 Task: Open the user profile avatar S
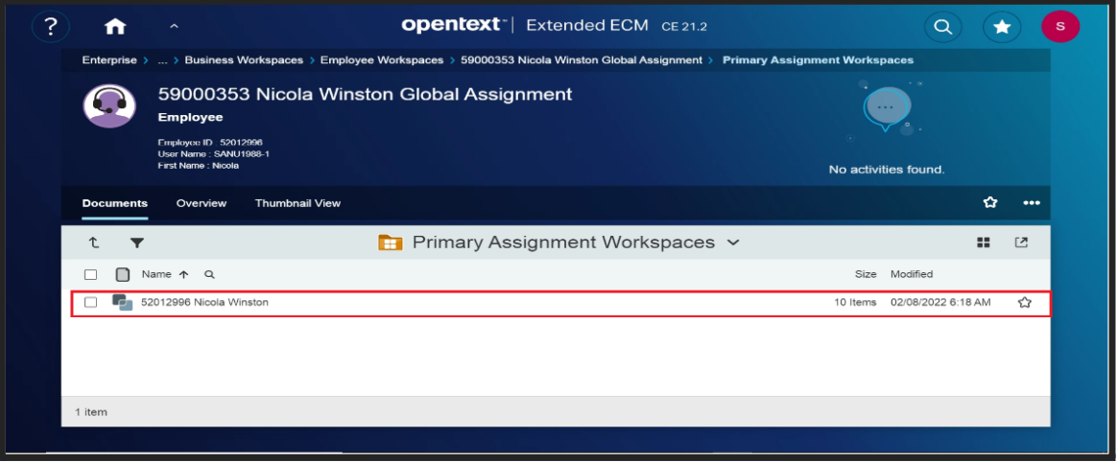coord(1060,27)
